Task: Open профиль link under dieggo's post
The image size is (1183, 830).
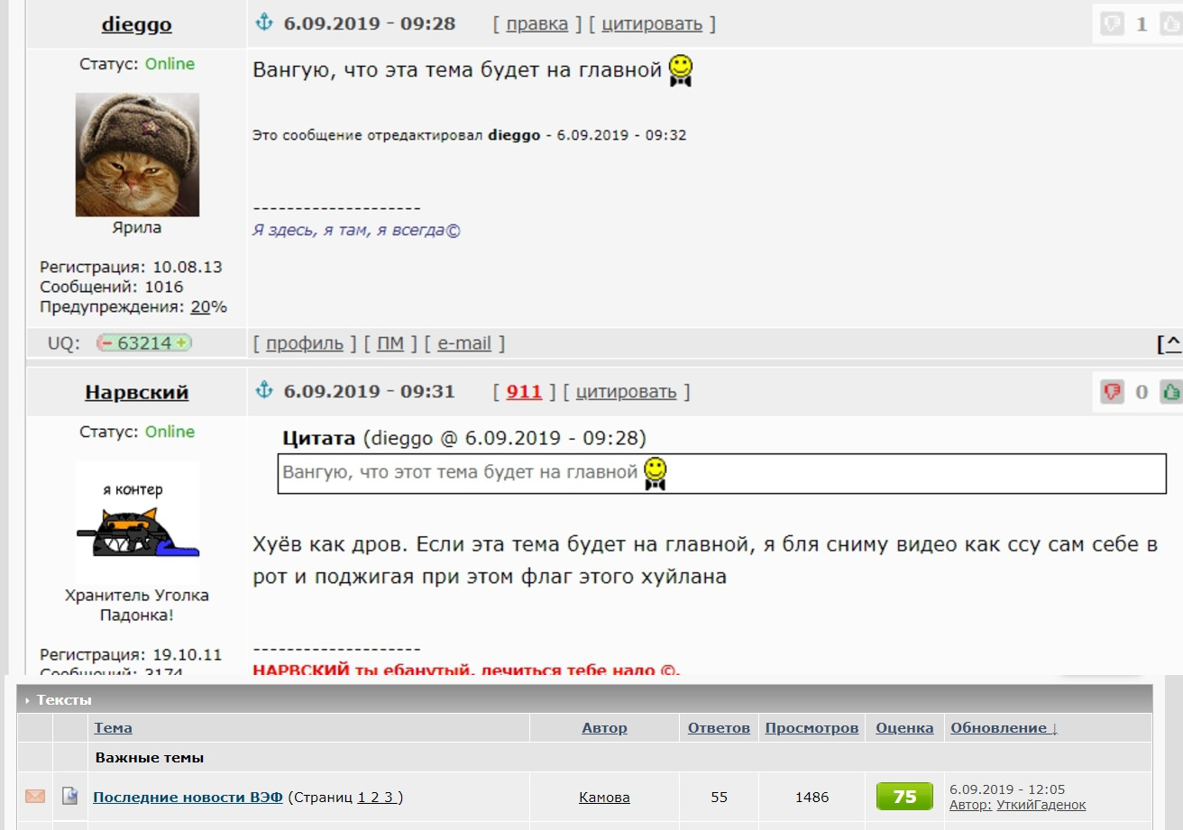Action: (305, 343)
